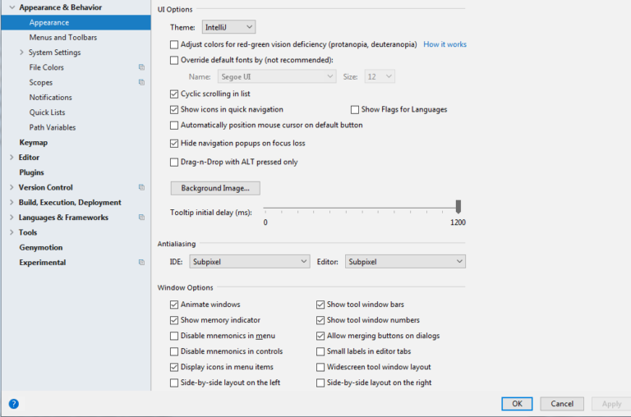Click the project-level icon beside Languages & Frameworks
This screenshot has width=631, height=417.
tap(141, 218)
